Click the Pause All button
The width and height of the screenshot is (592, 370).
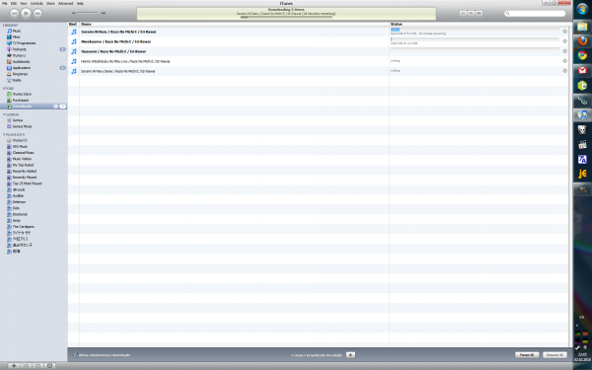[x=527, y=355]
